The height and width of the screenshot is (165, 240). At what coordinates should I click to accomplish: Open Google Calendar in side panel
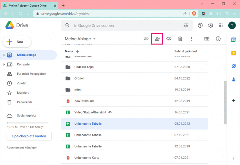233,40
